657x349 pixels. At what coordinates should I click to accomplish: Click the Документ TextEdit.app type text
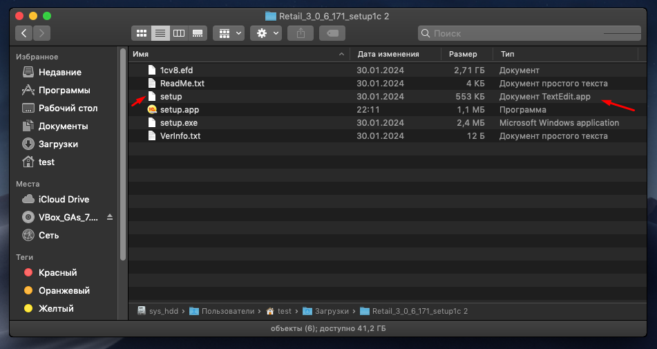click(544, 96)
